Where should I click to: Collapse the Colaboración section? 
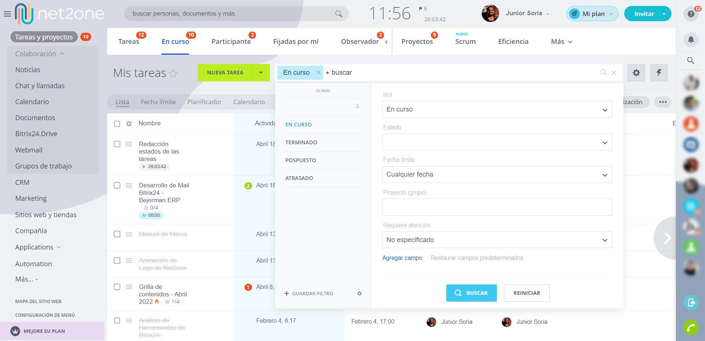point(40,54)
